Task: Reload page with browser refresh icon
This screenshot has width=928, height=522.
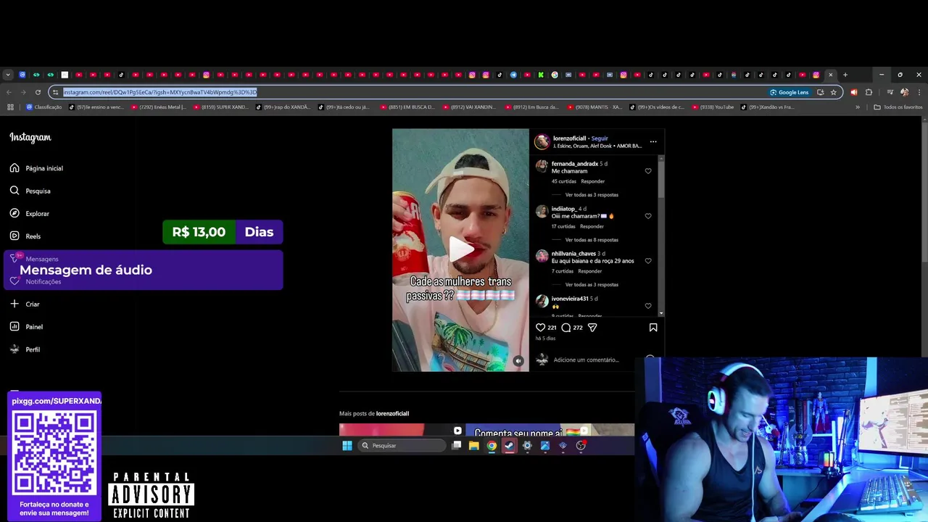Action: point(38,92)
